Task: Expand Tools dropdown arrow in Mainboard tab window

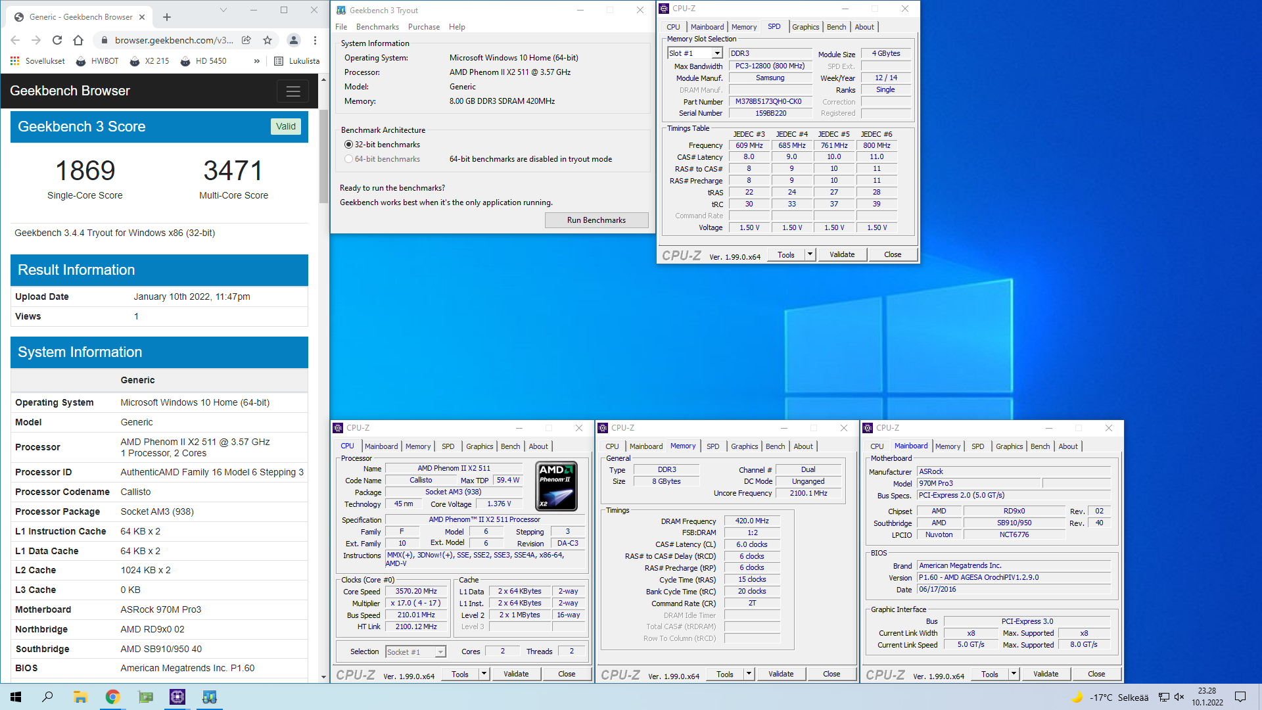Action: coord(1014,674)
